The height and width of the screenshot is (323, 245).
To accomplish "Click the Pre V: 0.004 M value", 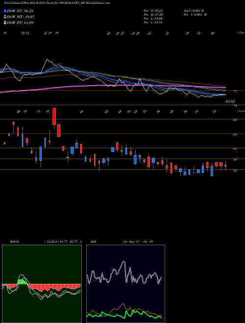I will click(195, 15).
